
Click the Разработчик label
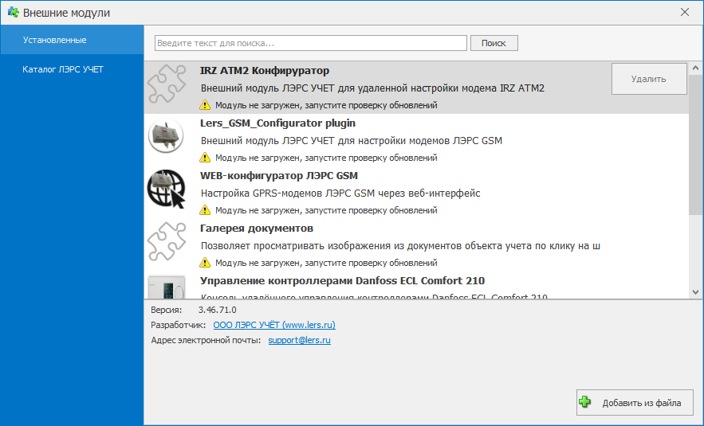(179, 325)
